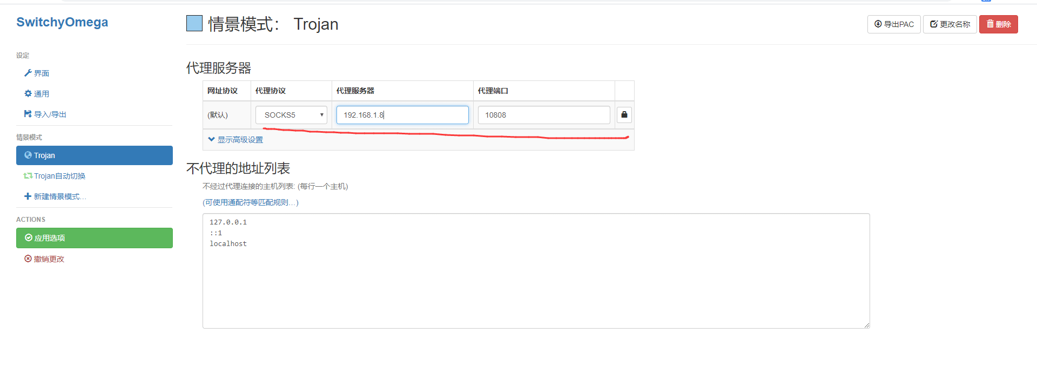Select the Trojan自动切换 profile in sidebar
Image resolution: width=1037 pixels, height=388 pixels.
(59, 176)
